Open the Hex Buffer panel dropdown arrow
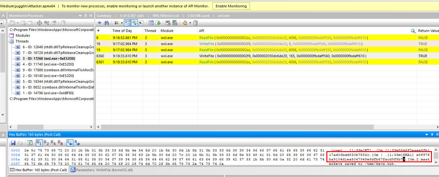Screen dimensions: 439x177 pos(427,135)
